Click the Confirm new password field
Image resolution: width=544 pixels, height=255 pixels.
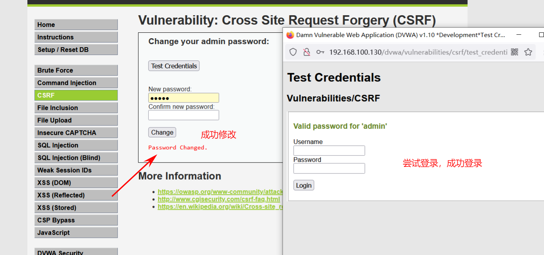pyautogui.click(x=183, y=115)
